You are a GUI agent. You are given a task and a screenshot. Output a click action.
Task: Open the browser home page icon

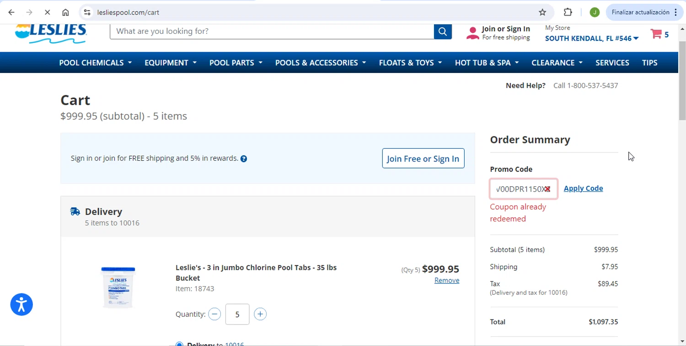pos(65,12)
